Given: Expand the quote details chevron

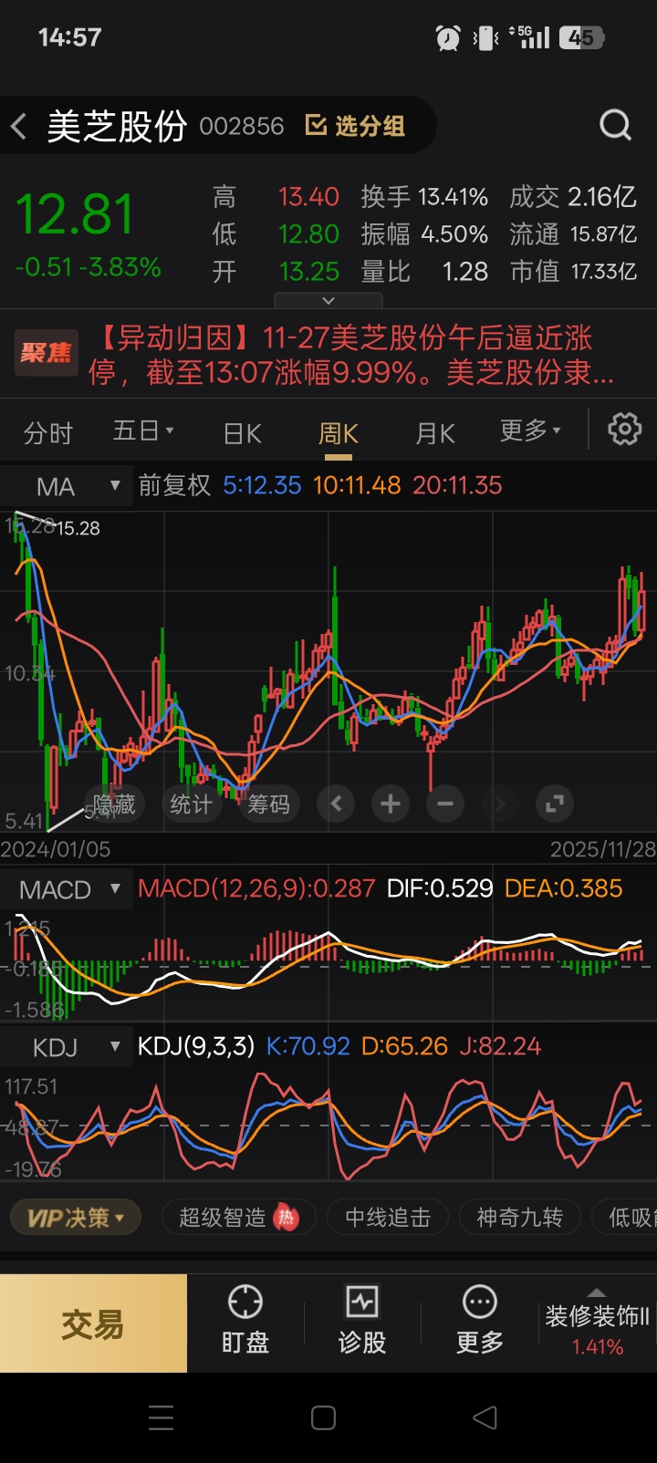Looking at the screenshot, I should point(328,300).
